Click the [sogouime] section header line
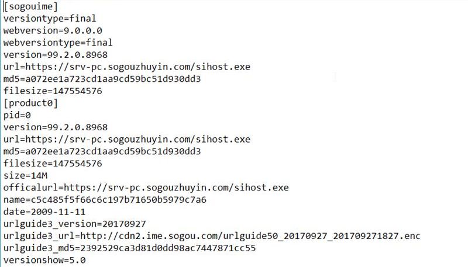The width and height of the screenshot is (468, 267). click(30, 6)
